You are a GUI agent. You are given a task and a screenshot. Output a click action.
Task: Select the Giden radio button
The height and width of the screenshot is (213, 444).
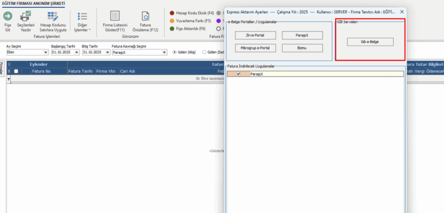click(x=204, y=52)
